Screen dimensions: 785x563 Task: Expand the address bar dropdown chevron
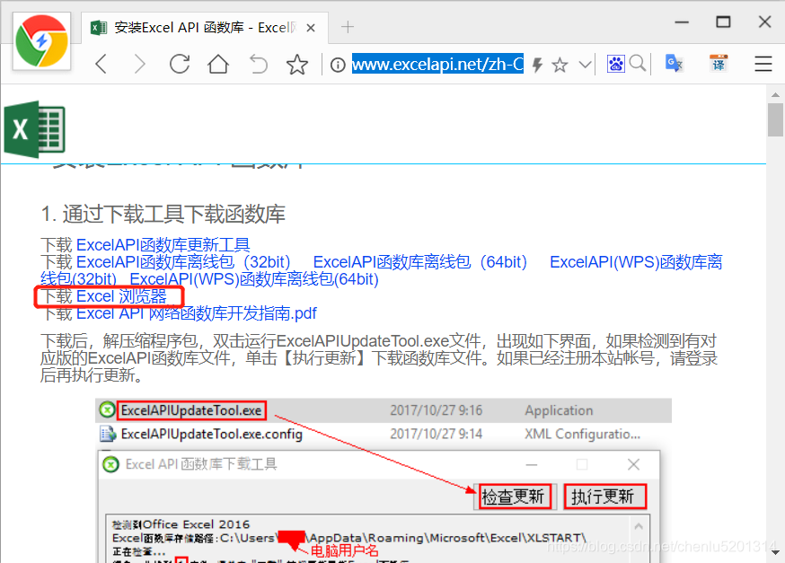click(x=585, y=65)
